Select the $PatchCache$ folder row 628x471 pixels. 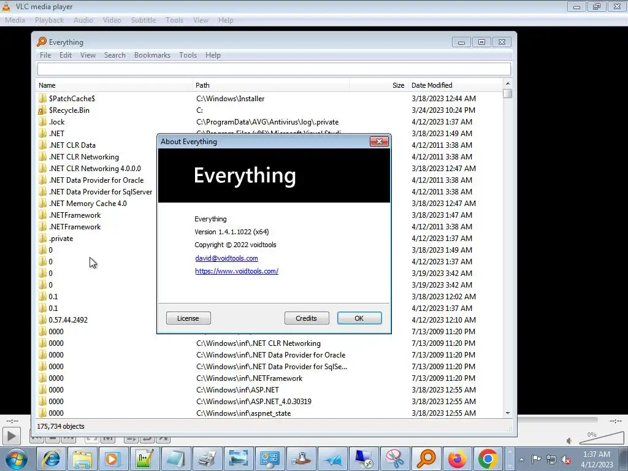(x=269, y=99)
